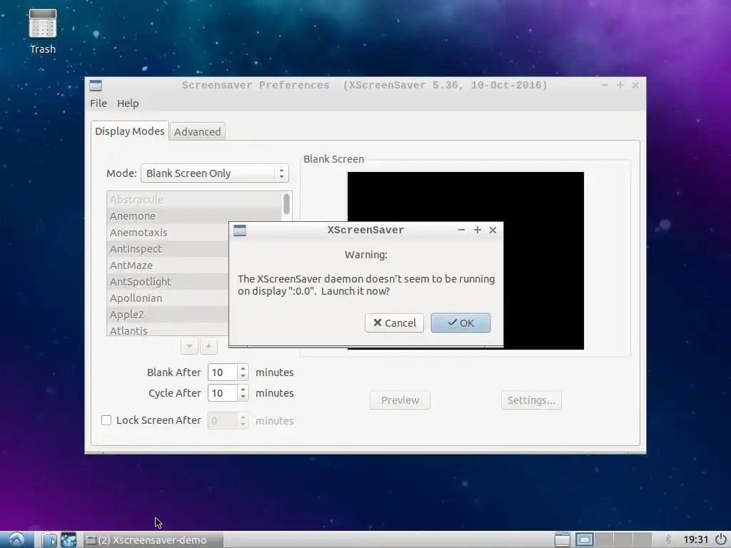Viewport: 731px width, 548px height.
Task: Confirm launch with the OK button
Action: click(x=460, y=323)
